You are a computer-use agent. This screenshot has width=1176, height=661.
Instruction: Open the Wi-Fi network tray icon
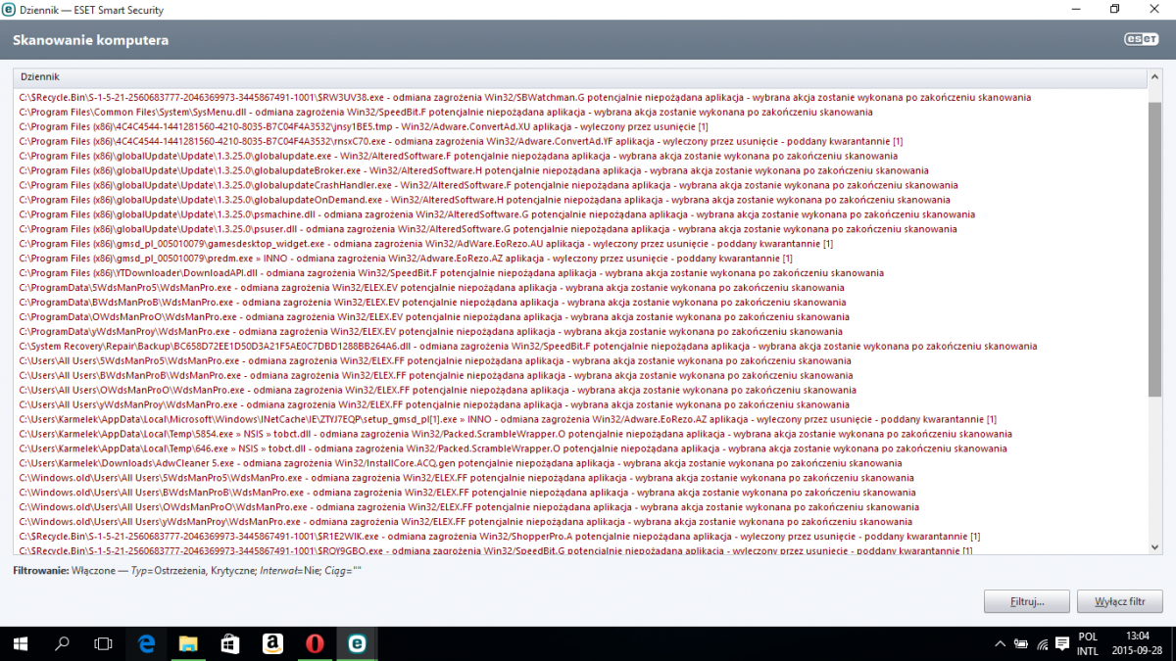coord(1042,643)
